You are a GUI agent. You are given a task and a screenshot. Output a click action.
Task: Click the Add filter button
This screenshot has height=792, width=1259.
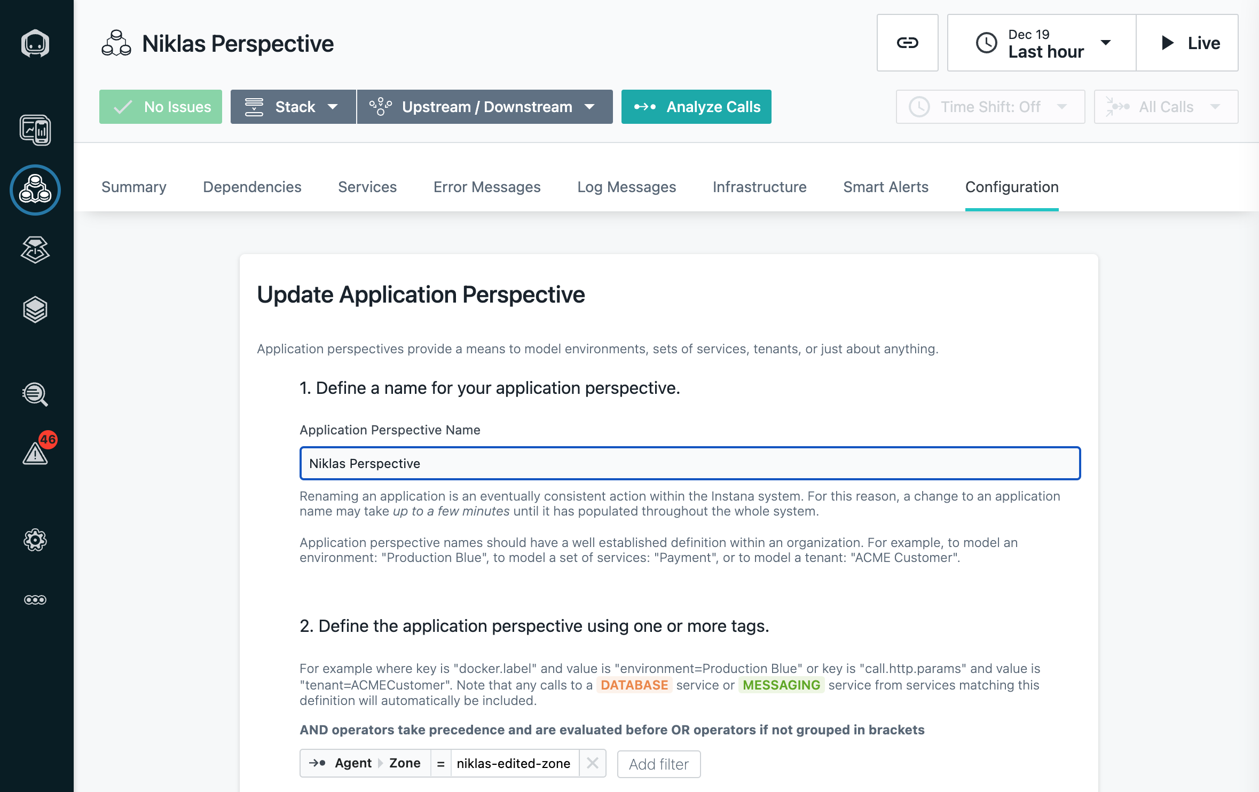point(659,764)
